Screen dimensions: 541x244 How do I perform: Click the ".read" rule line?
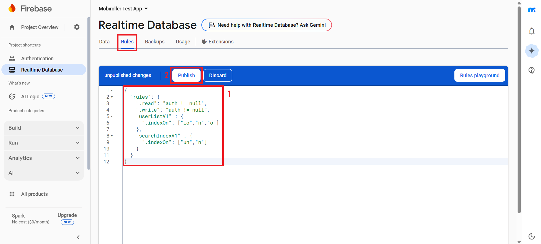[x=171, y=104]
